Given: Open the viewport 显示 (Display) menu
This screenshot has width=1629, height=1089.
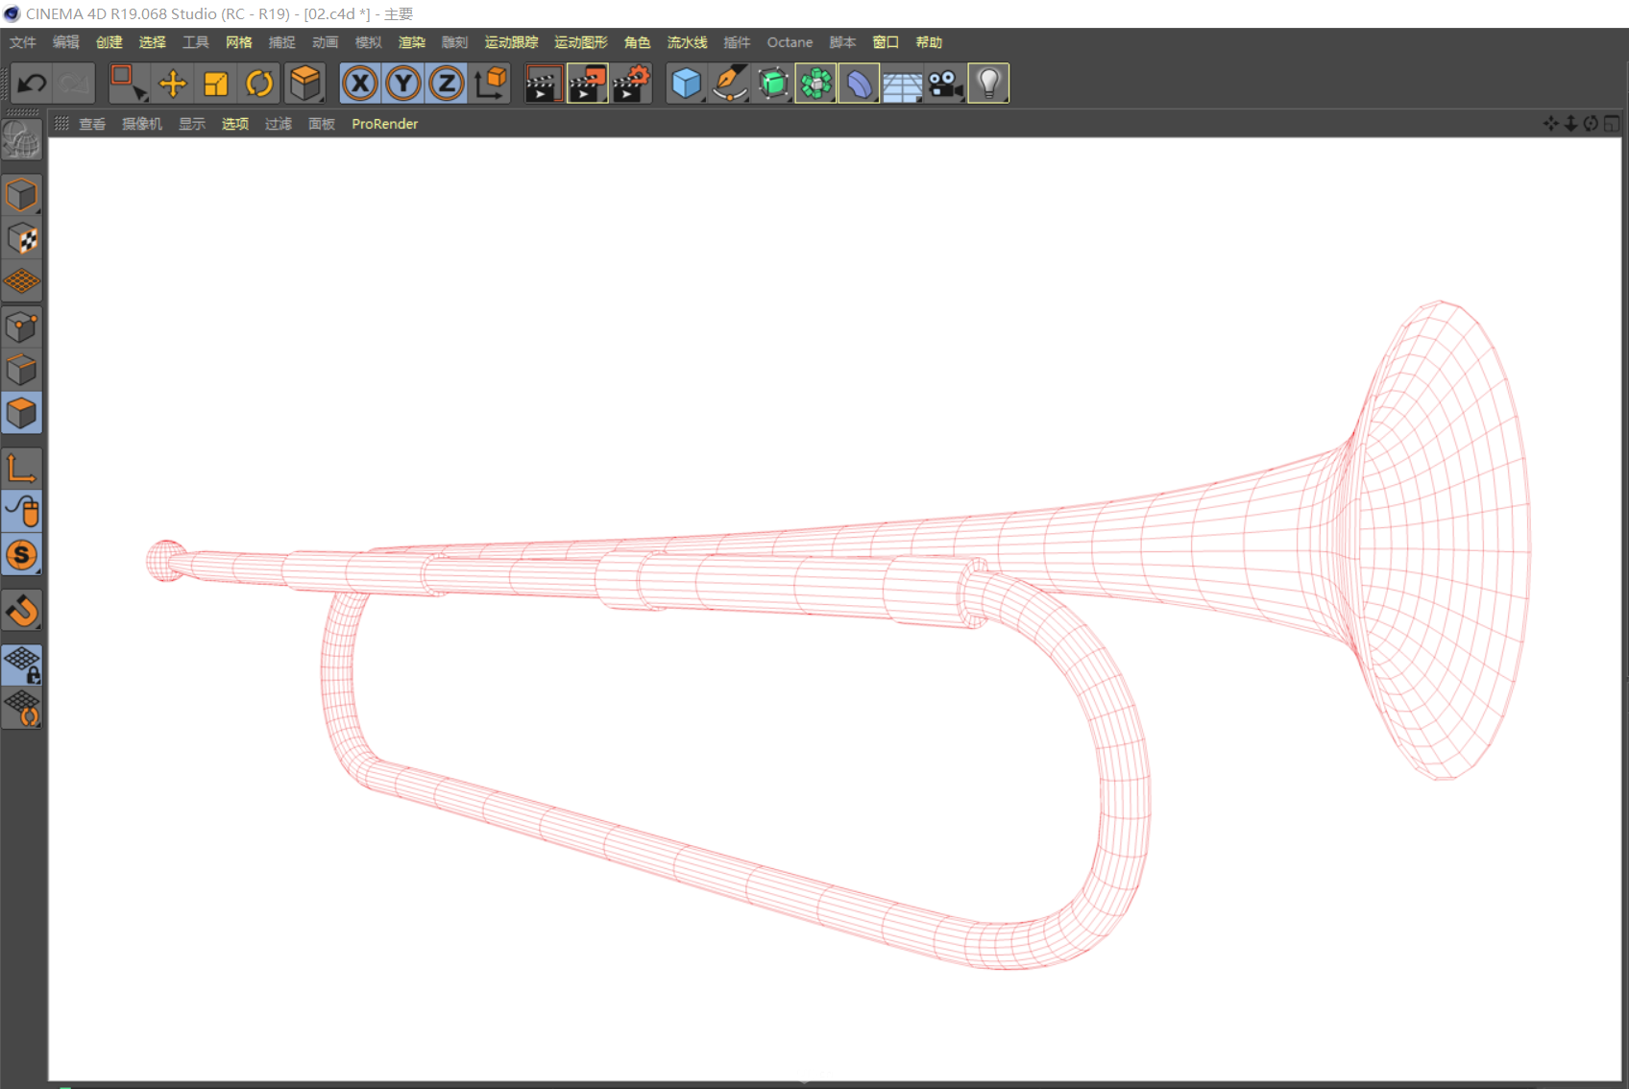Looking at the screenshot, I should click(x=191, y=124).
